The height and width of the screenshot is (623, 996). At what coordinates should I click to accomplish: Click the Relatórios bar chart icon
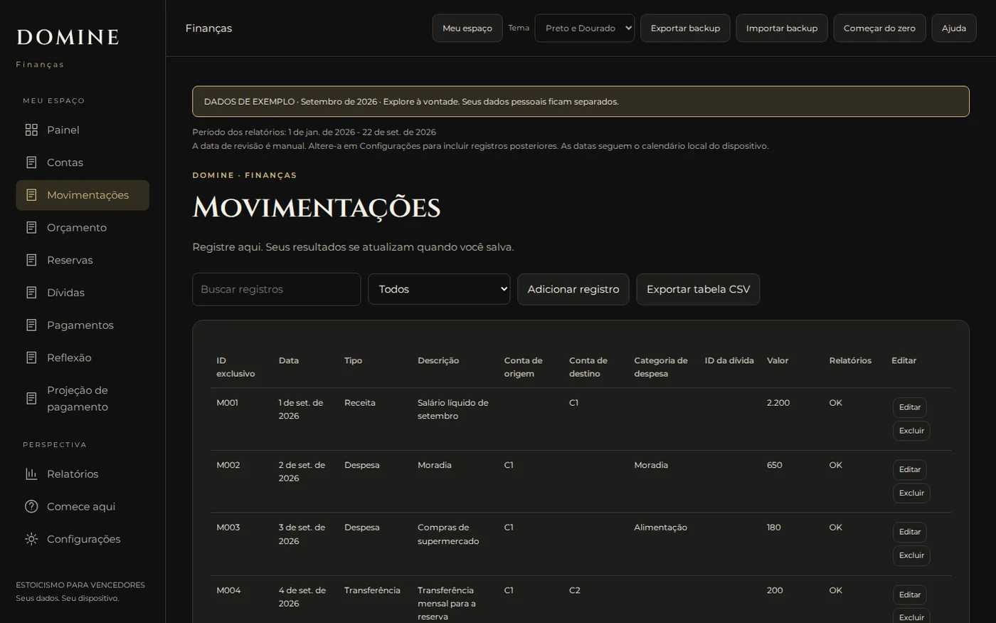click(31, 473)
